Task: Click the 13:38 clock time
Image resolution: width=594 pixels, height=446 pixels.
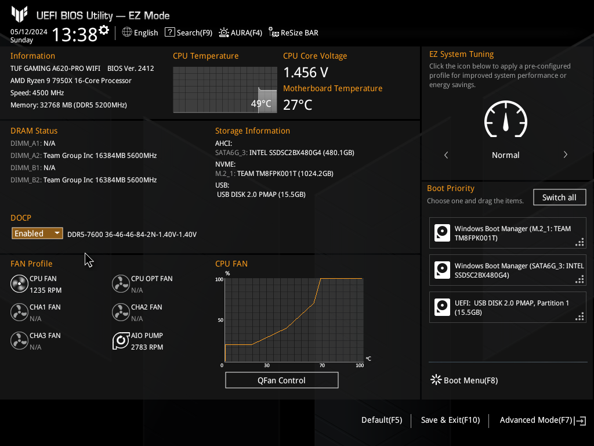Action: (x=75, y=34)
